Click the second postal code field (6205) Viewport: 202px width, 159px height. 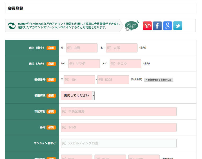(113, 80)
